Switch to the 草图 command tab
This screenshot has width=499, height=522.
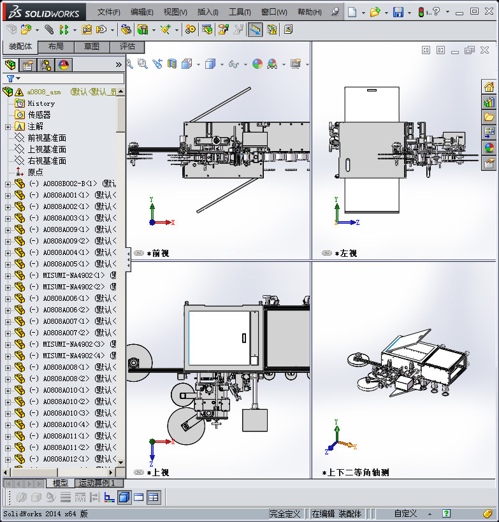point(92,47)
